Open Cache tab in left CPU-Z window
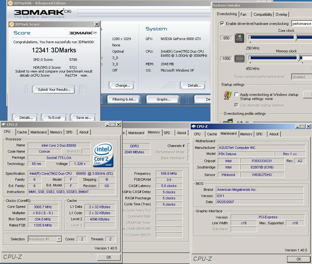This screenshot has width=312, height=264. point(22,132)
